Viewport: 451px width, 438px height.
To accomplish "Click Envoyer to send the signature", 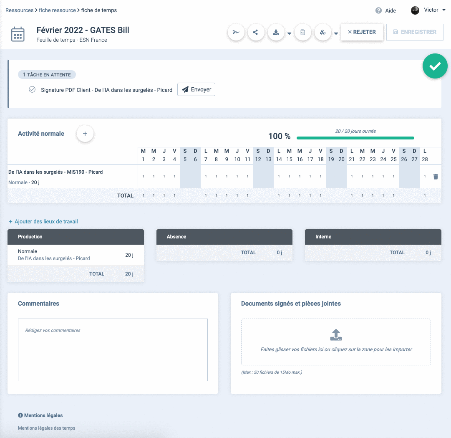I will coord(196,89).
